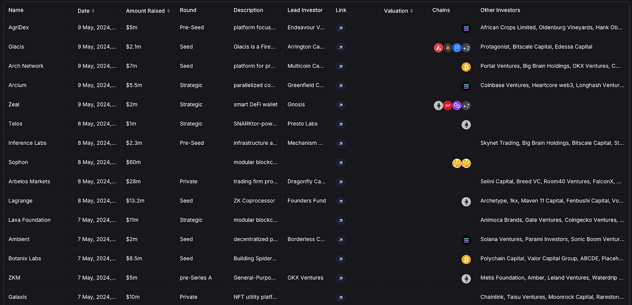Open the link icon in Arcium row
Image resolution: width=632 pixels, height=305 pixels.
point(341,86)
